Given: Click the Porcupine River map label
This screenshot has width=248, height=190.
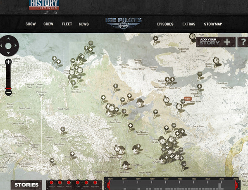Looking at the screenshot, I should [x=41, y=93].
